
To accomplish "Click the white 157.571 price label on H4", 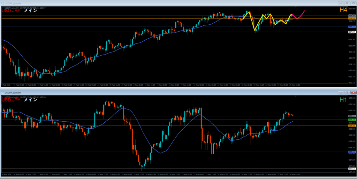I will [x=352, y=32].
